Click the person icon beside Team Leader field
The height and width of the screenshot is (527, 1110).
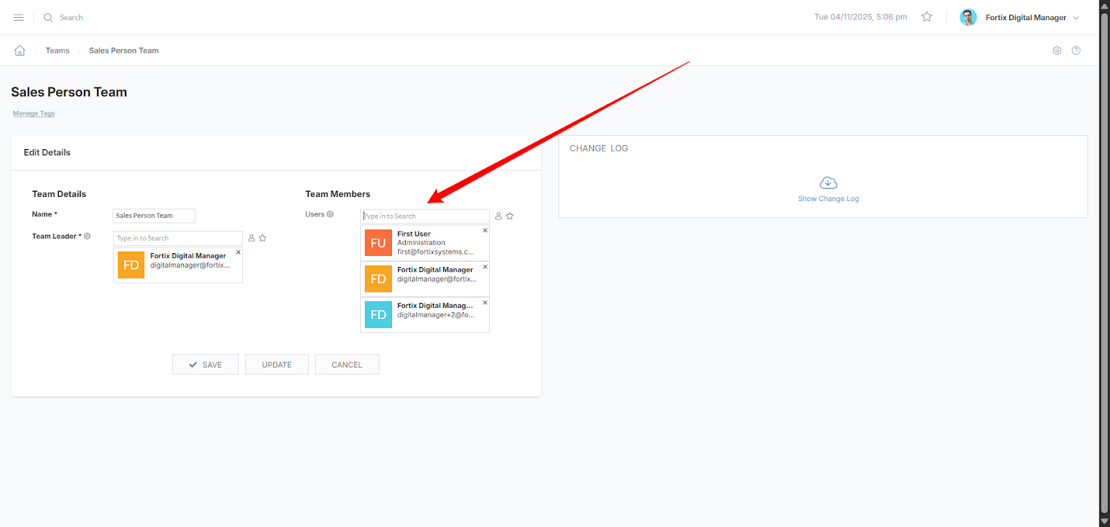point(252,238)
